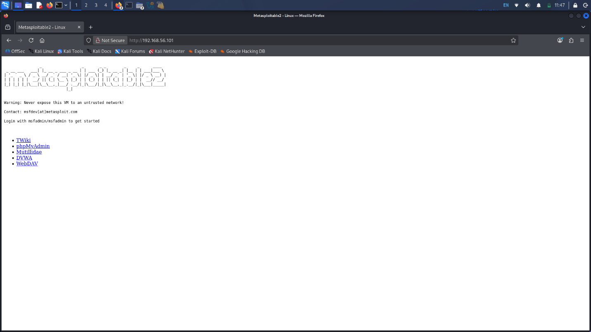Open the extensions puzzle icon
Viewport: 591px width, 332px height.
coord(571,40)
